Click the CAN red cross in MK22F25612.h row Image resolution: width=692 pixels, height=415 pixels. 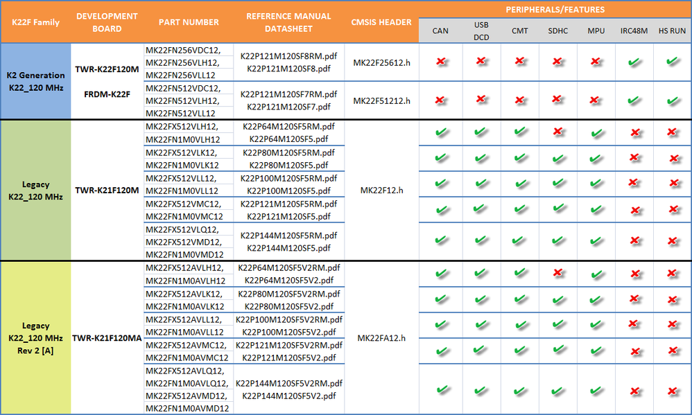(x=440, y=62)
